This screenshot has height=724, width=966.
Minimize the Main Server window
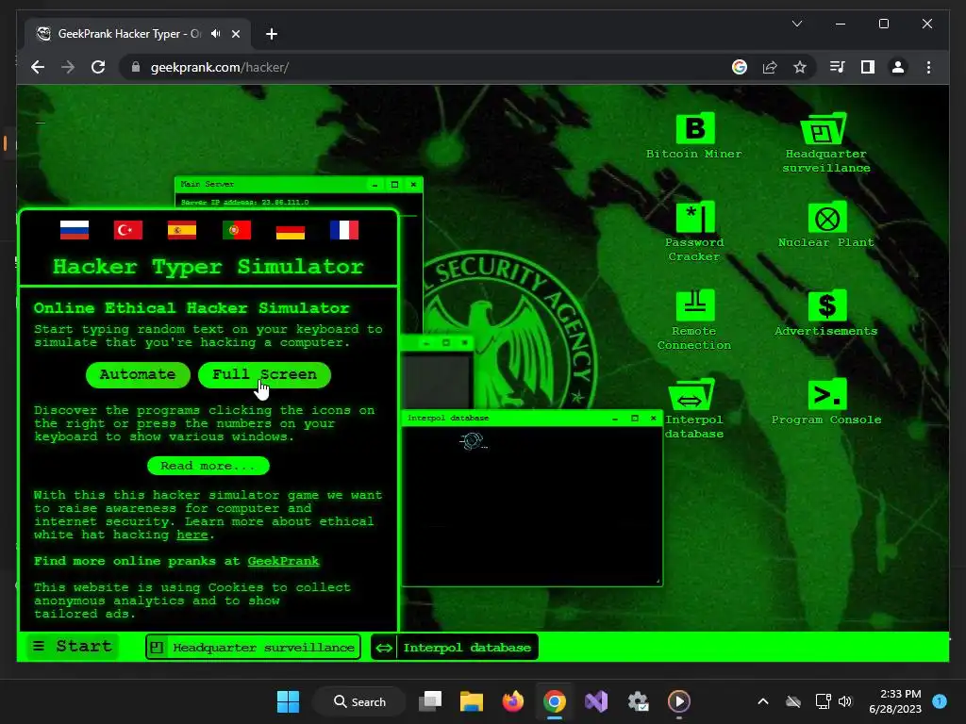tap(375, 184)
